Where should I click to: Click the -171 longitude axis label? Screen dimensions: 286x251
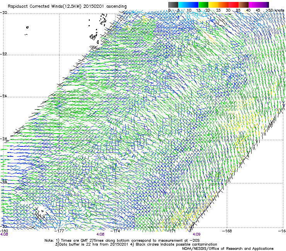click(x=171, y=231)
